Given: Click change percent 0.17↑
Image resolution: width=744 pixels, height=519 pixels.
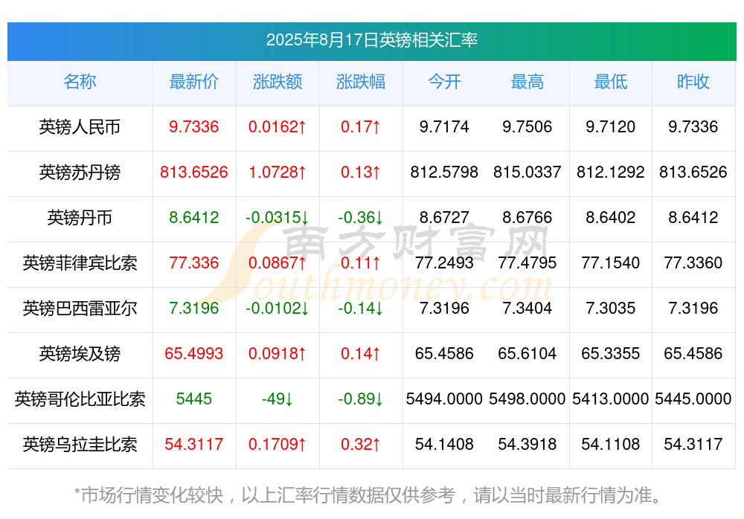Looking at the screenshot, I should 361,126.
